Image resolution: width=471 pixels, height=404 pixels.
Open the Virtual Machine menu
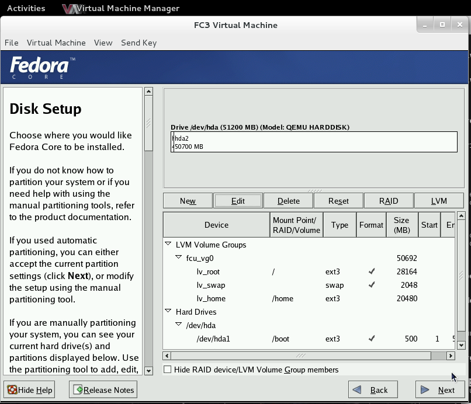56,43
